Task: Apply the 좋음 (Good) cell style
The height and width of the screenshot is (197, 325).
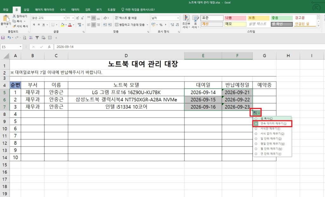Action: [282, 18]
